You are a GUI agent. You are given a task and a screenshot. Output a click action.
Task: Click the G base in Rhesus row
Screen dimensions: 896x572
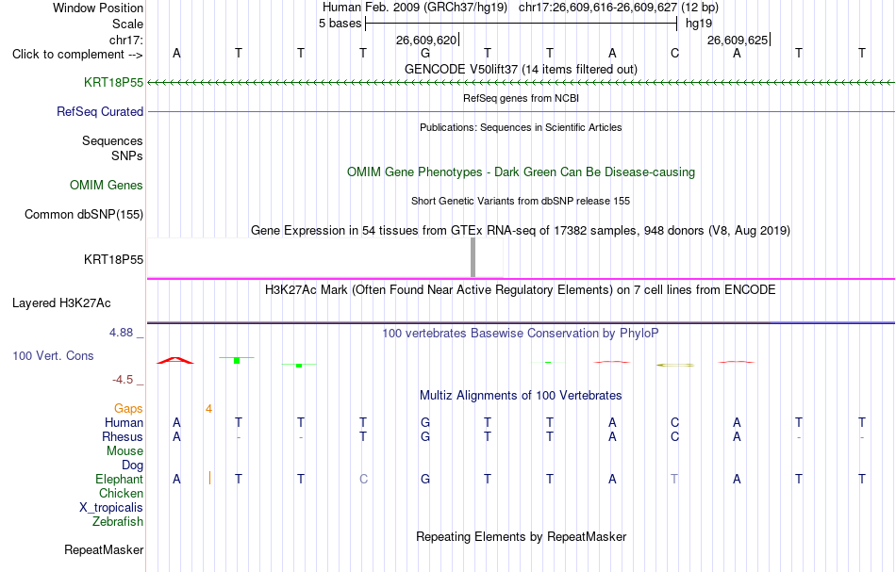tap(425, 437)
